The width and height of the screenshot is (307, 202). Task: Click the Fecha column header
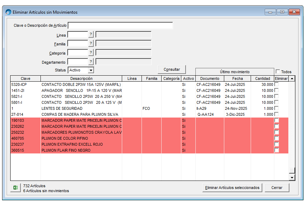tap(237, 78)
